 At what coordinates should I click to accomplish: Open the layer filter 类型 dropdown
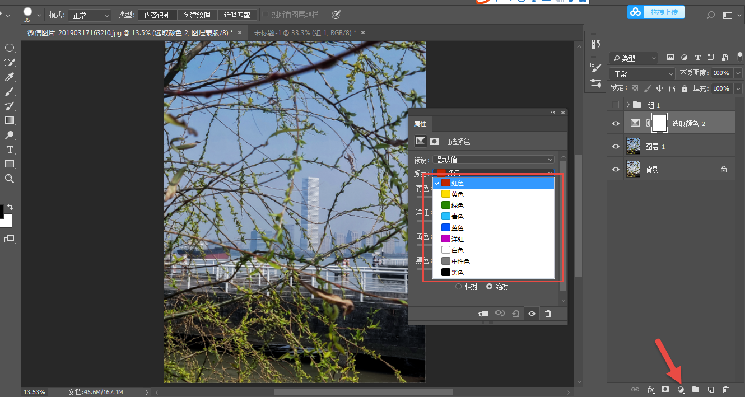click(634, 58)
